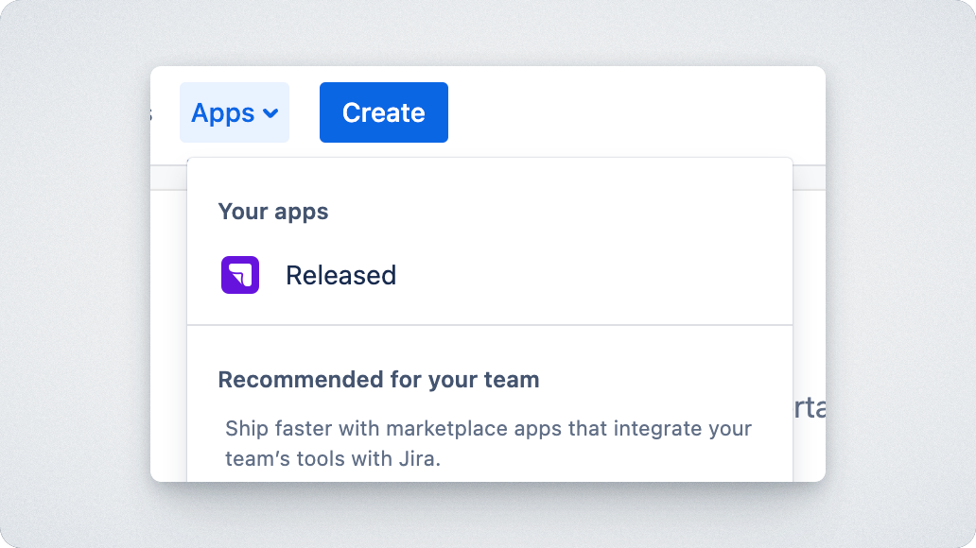Click the blue Create button
Image resolution: width=976 pixels, height=548 pixels.
pyautogui.click(x=383, y=112)
